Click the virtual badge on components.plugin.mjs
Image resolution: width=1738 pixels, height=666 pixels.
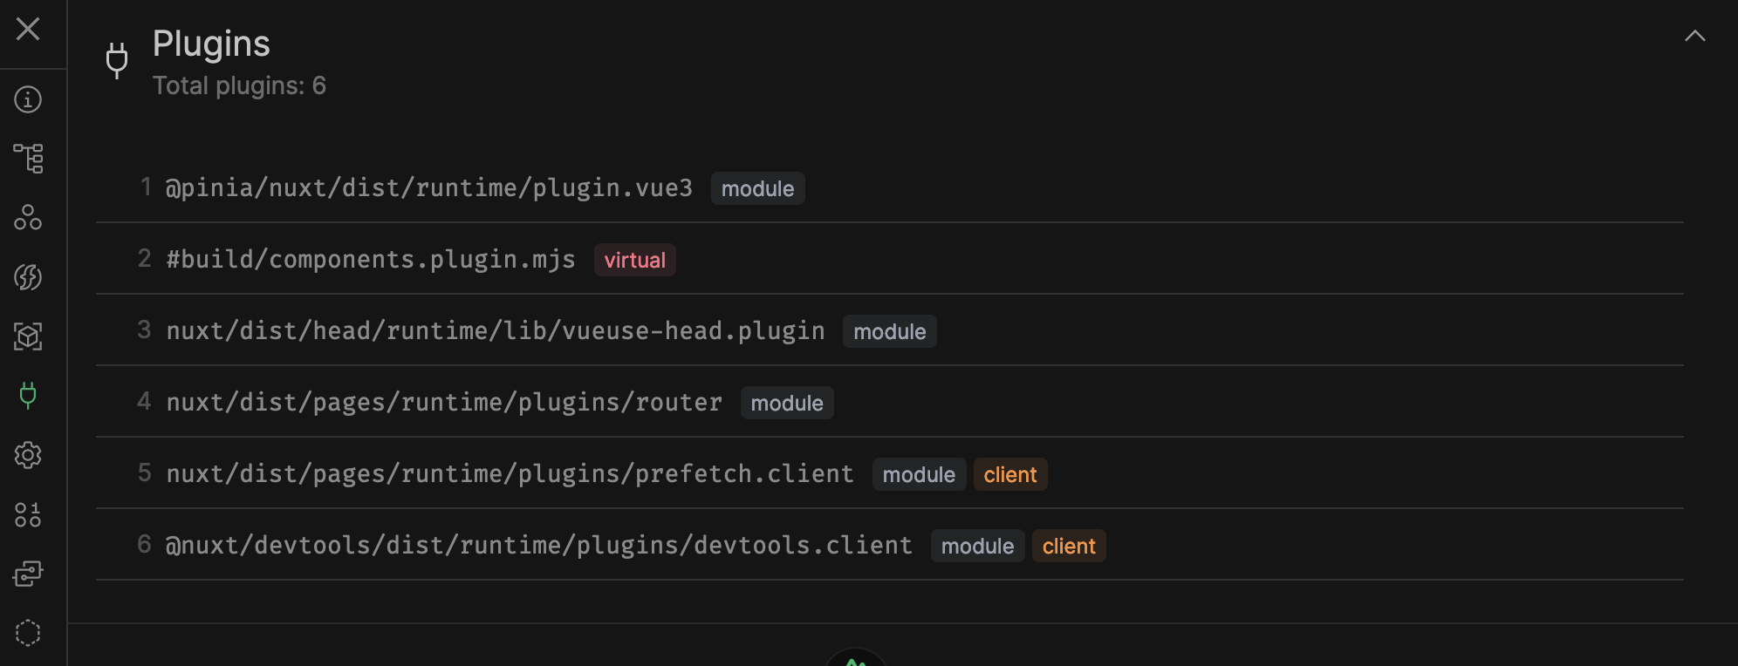point(635,260)
